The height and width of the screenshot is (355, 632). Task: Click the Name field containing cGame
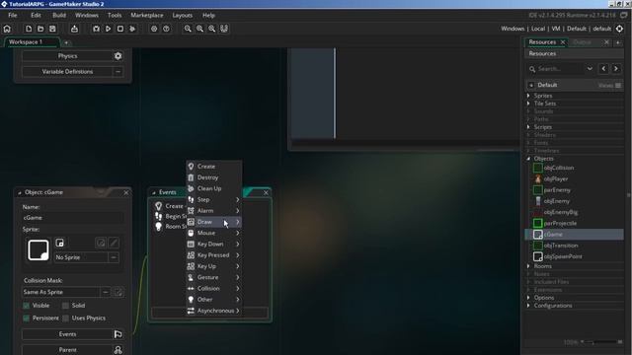pos(72,218)
